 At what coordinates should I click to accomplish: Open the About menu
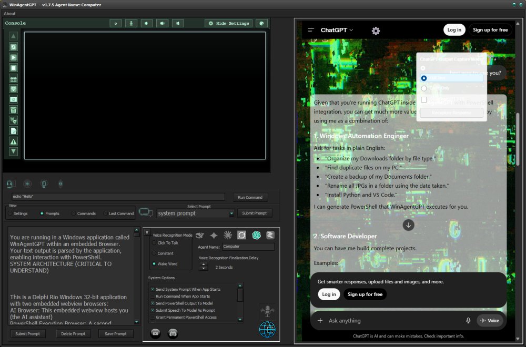(x=9, y=14)
